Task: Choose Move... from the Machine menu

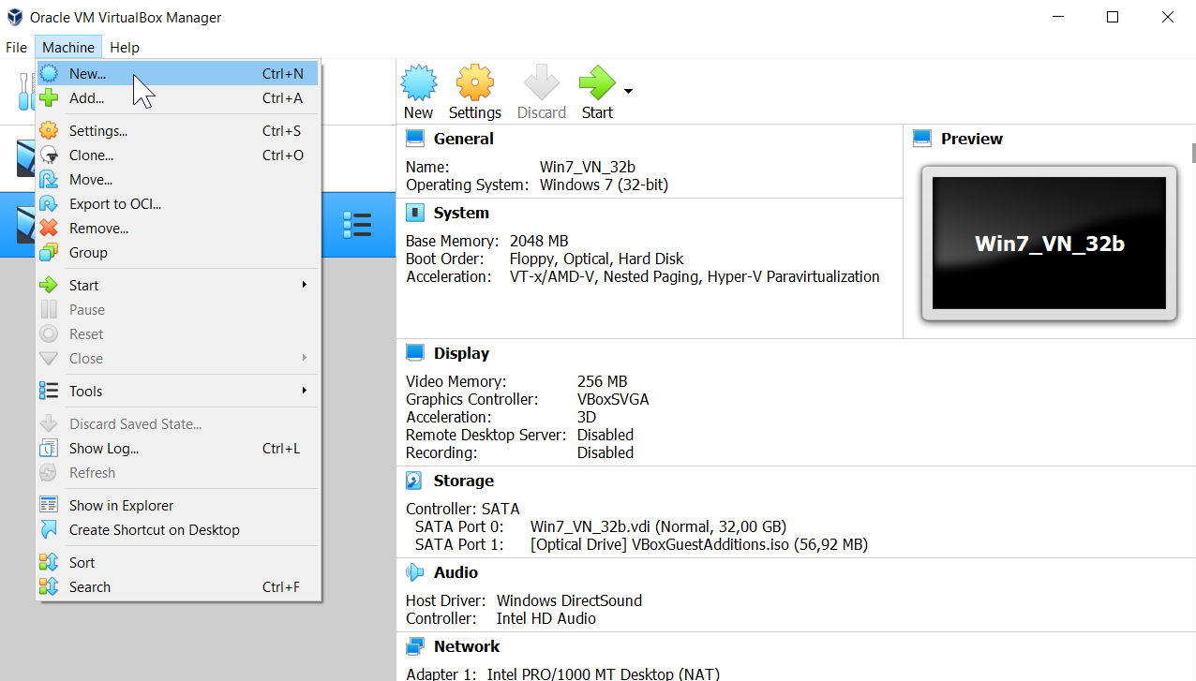Action: click(x=178, y=180)
